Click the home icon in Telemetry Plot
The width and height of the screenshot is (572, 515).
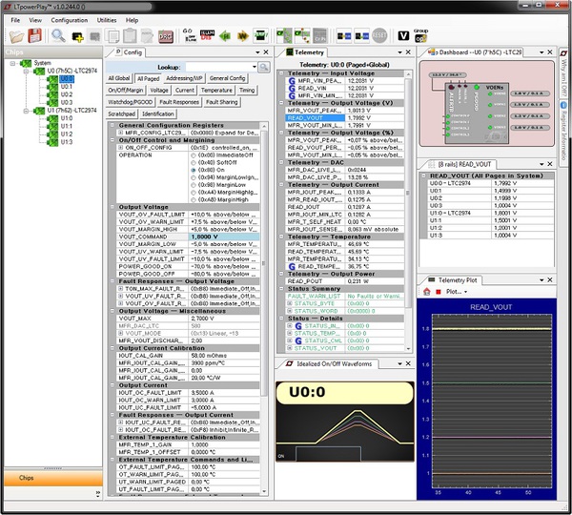pos(426,292)
